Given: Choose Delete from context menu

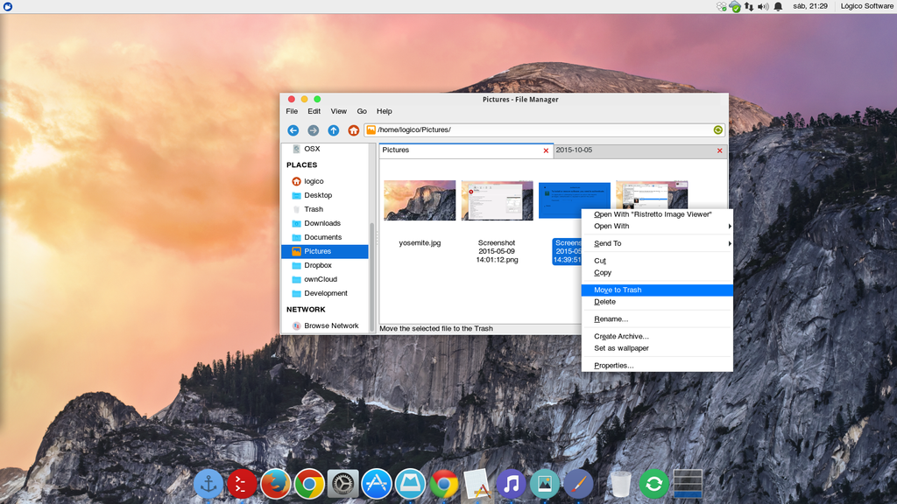Looking at the screenshot, I should 657,302.
